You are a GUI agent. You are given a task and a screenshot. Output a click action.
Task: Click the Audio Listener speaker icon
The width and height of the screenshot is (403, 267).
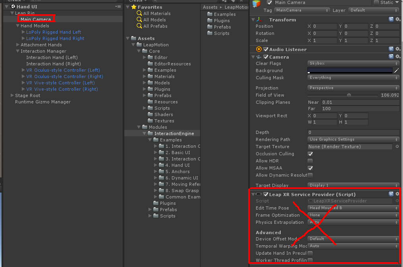coord(258,49)
